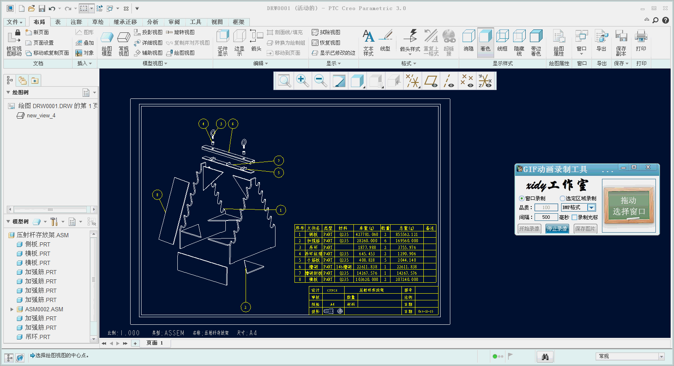
Task: Open the BMP格式 format dropdown in GIF tool
Action: 591,207
